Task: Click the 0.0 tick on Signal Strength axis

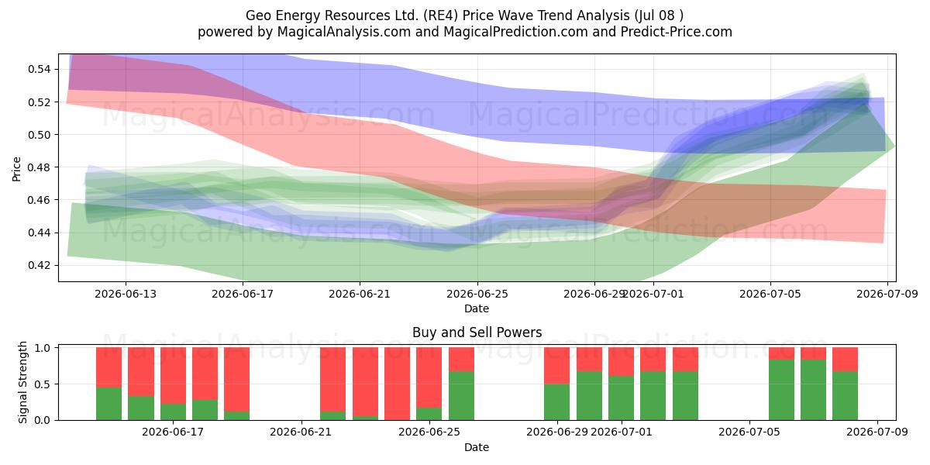Action: click(x=43, y=420)
